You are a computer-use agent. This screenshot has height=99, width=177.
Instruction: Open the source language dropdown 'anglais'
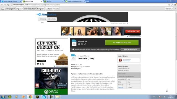[19, 9]
